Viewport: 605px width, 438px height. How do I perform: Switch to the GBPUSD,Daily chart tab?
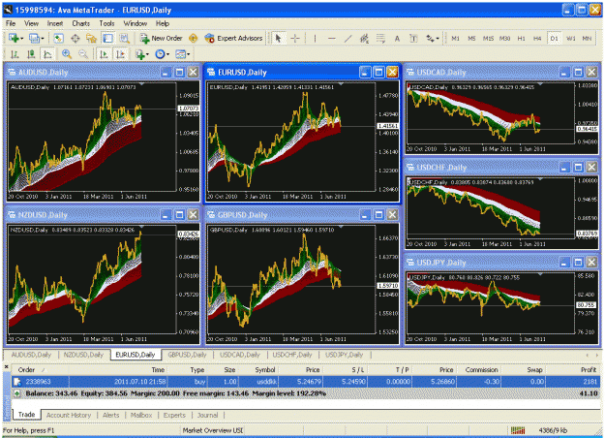click(x=187, y=355)
